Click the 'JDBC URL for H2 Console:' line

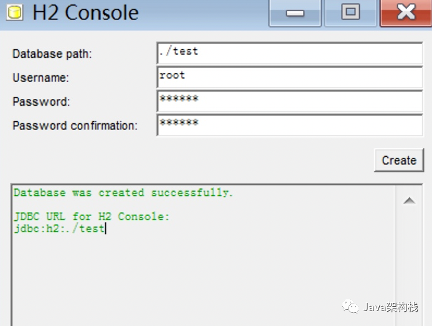pyautogui.click(x=92, y=217)
